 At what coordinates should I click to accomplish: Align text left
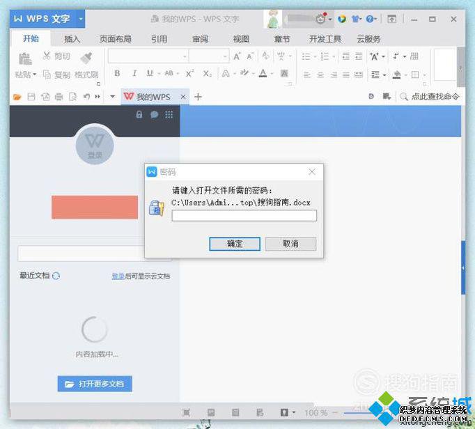pyautogui.click(x=307, y=75)
